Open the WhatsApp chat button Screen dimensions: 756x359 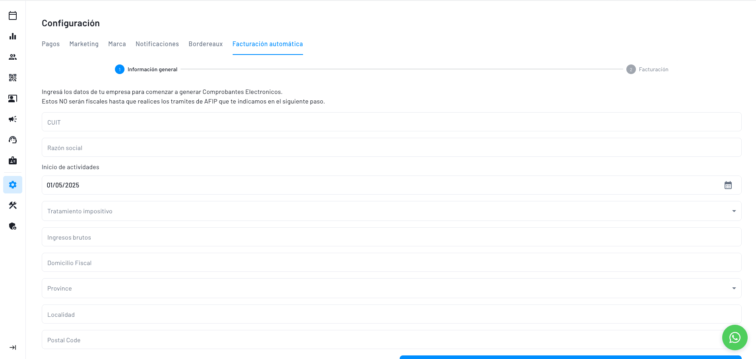[735, 338]
